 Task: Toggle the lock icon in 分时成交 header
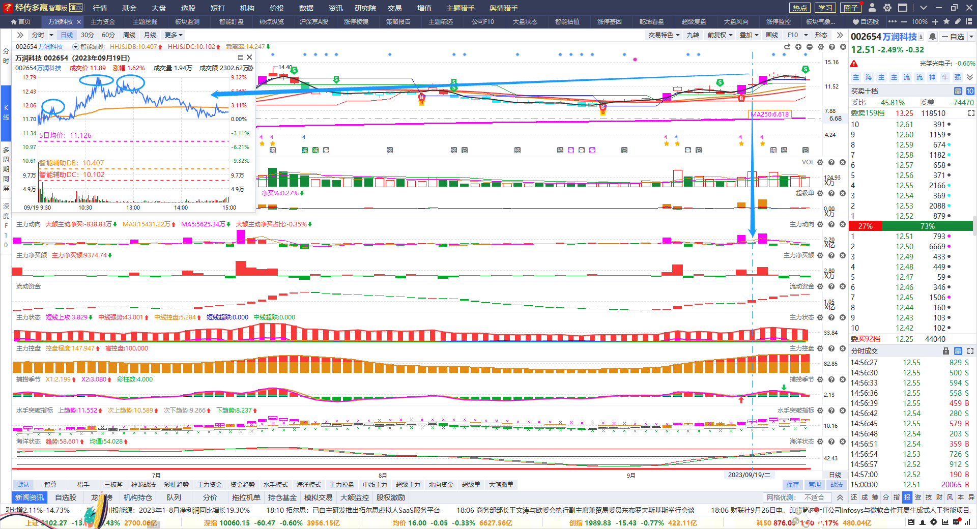tap(945, 351)
